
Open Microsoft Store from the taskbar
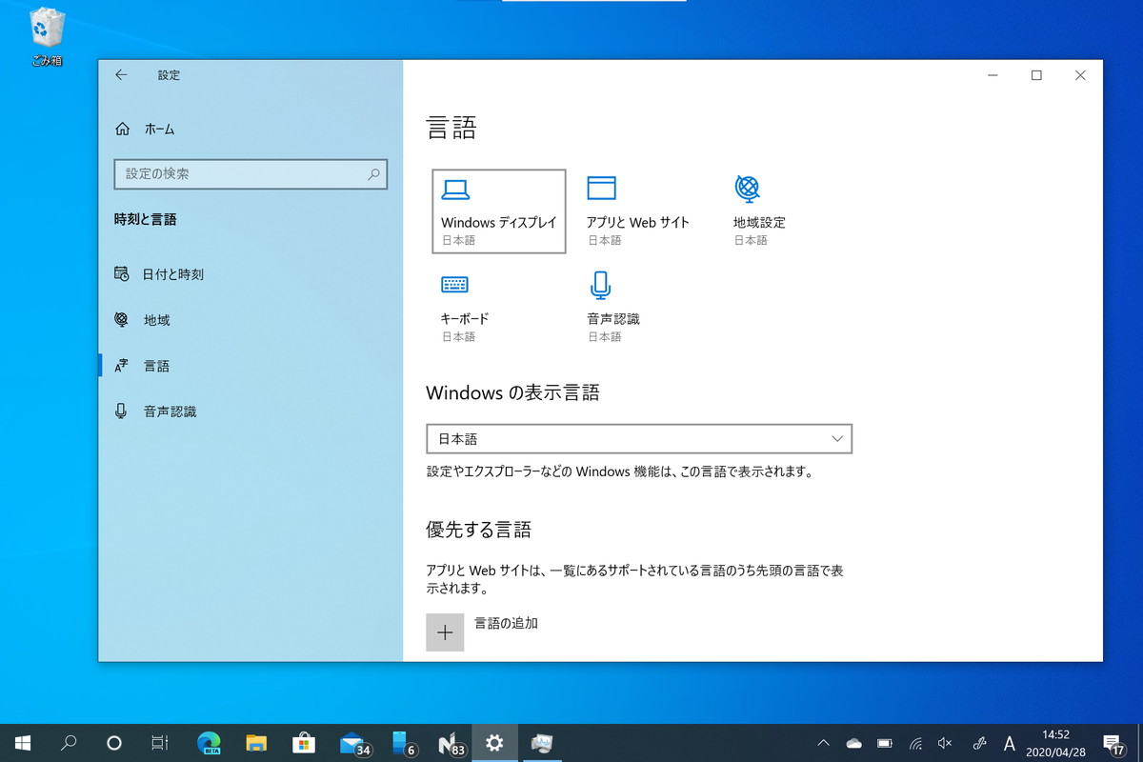click(x=303, y=743)
